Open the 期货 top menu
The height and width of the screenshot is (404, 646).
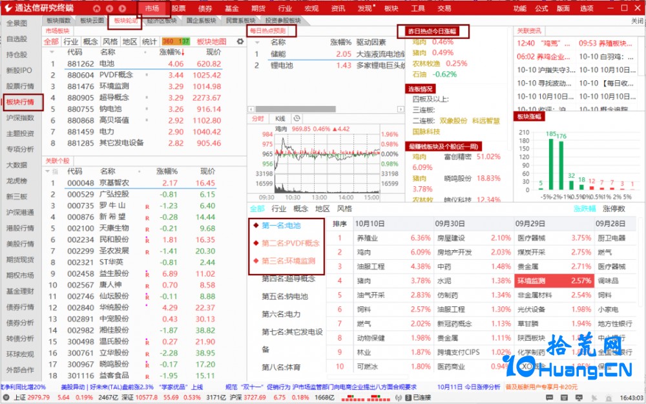(x=258, y=8)
